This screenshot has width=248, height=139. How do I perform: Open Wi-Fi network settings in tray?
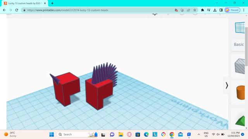[x=214, y=134]
